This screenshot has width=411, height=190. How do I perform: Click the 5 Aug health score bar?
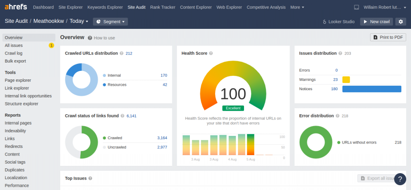[x=250, y=144]
